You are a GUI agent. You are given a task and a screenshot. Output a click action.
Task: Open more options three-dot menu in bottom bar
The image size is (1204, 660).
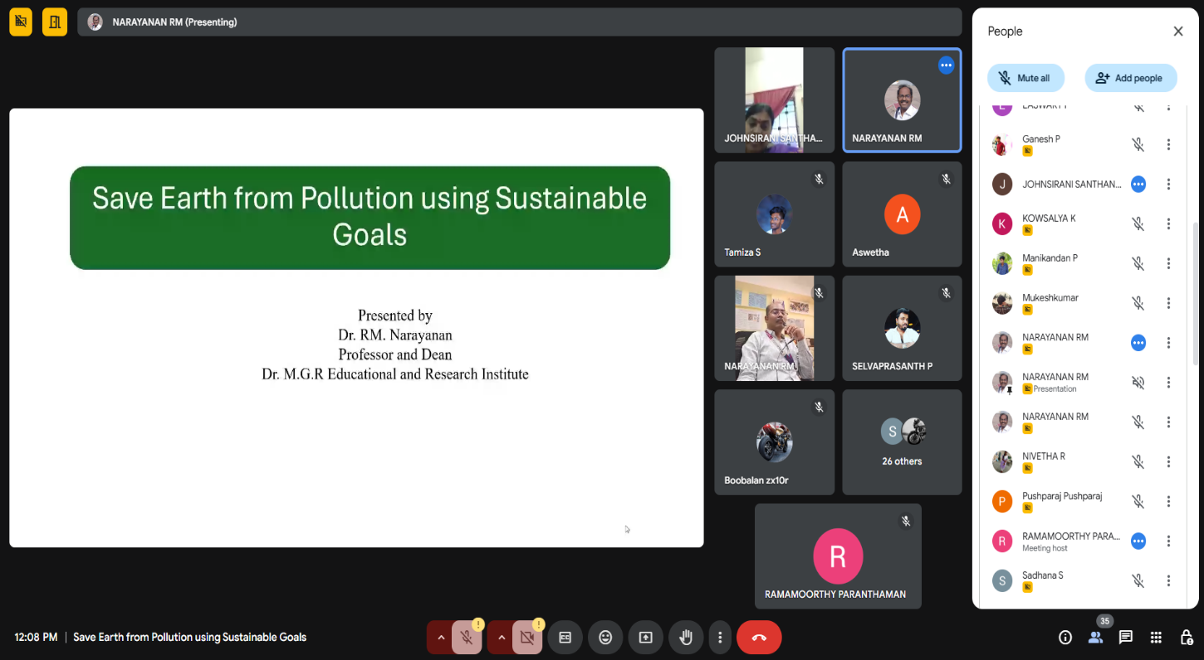pyautogui.click(x=720, y=638)
